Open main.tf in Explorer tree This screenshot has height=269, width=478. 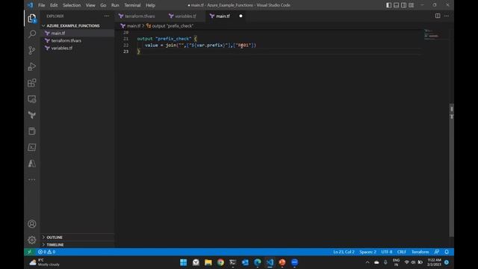tap(58, 33)
